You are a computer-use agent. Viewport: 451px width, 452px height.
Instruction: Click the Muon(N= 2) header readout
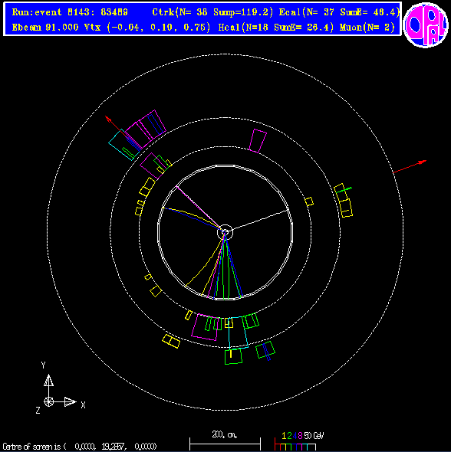[x=367, y=28]
